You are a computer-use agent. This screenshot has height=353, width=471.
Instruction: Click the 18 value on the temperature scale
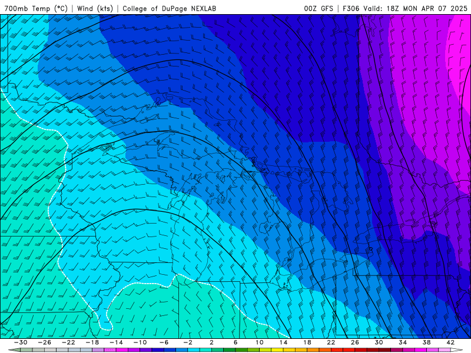pos(307,342)
